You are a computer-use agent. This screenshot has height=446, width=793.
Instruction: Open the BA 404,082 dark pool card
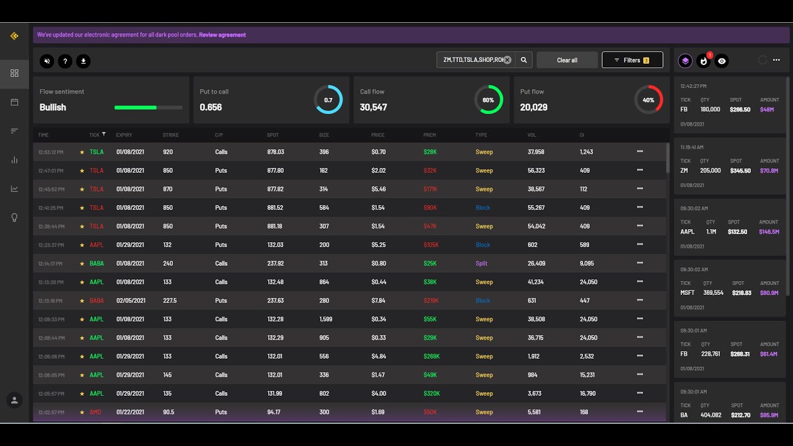pyautogui.click(x=730, y=403)
